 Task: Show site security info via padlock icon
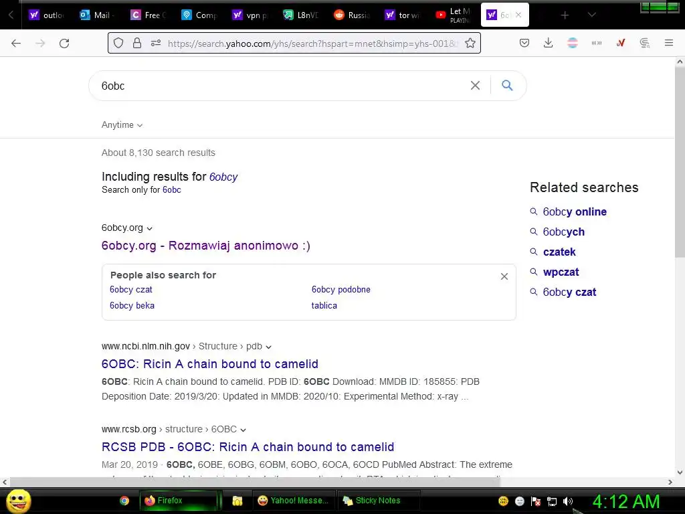point(137,43)
